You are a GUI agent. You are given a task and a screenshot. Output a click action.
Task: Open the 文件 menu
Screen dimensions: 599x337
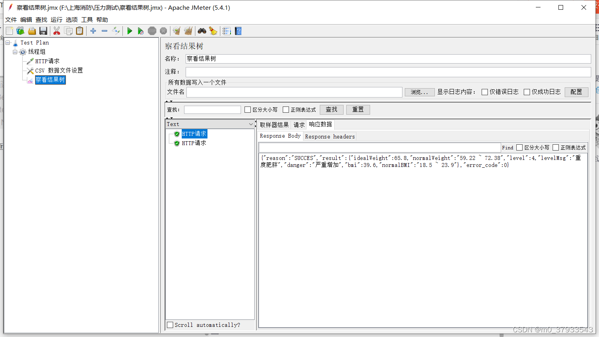pos(11,20)
